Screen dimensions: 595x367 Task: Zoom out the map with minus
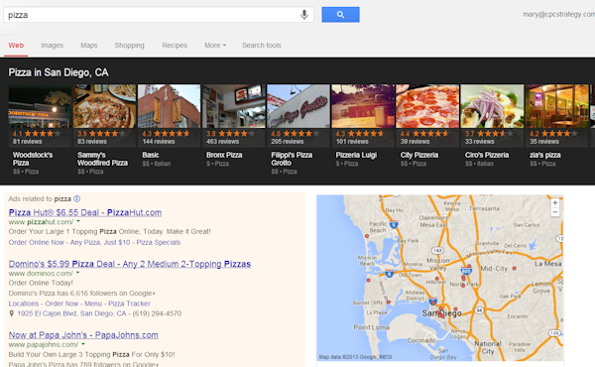tap(554, 212)
